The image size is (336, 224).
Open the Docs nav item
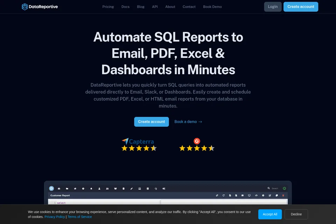point(125,7)
